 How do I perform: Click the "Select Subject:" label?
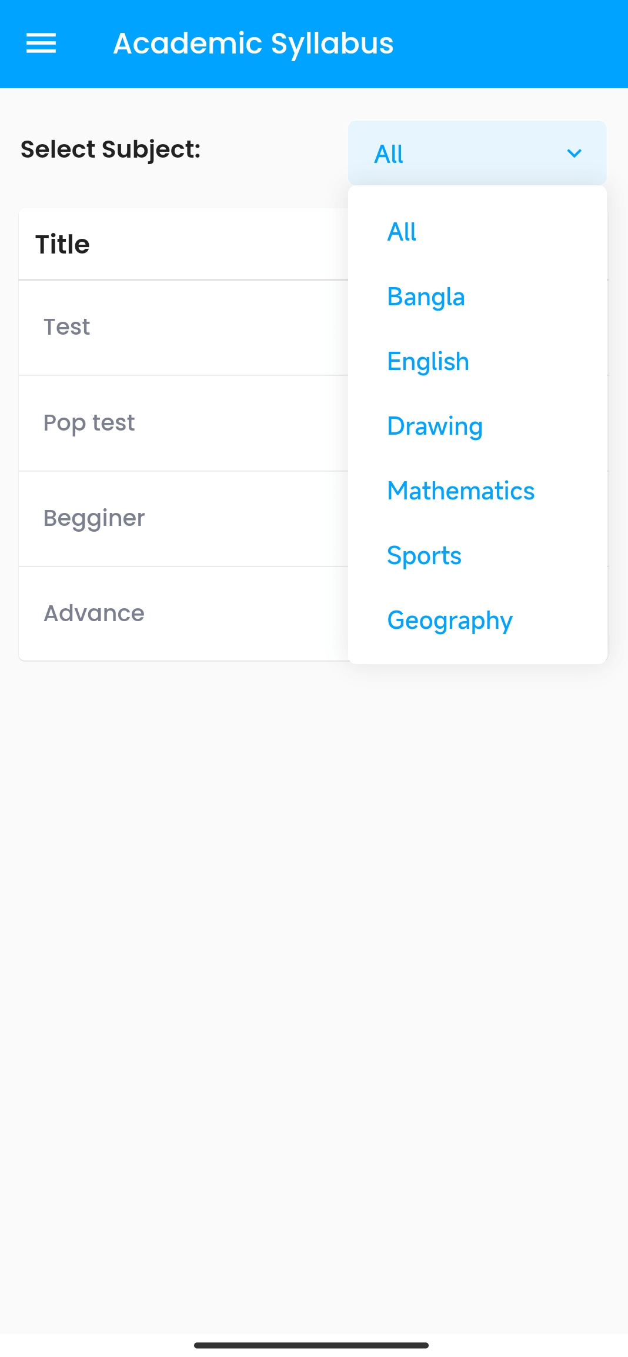point(111,149)
